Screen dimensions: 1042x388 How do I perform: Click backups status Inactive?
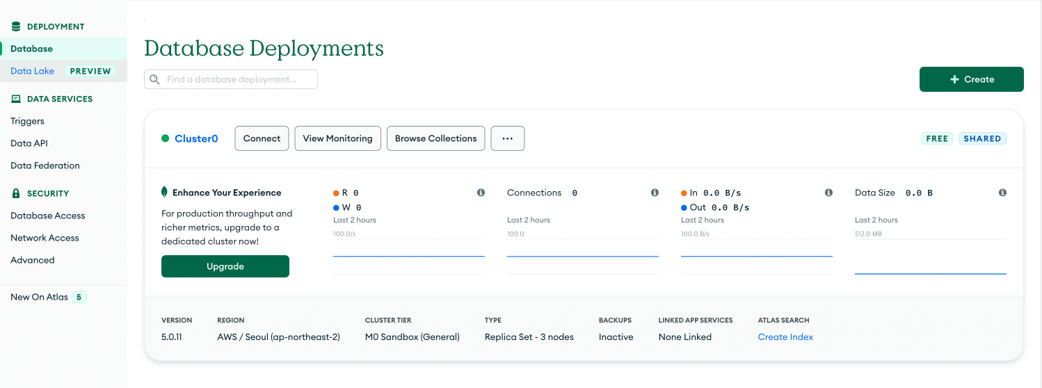(x=616, y=337)
